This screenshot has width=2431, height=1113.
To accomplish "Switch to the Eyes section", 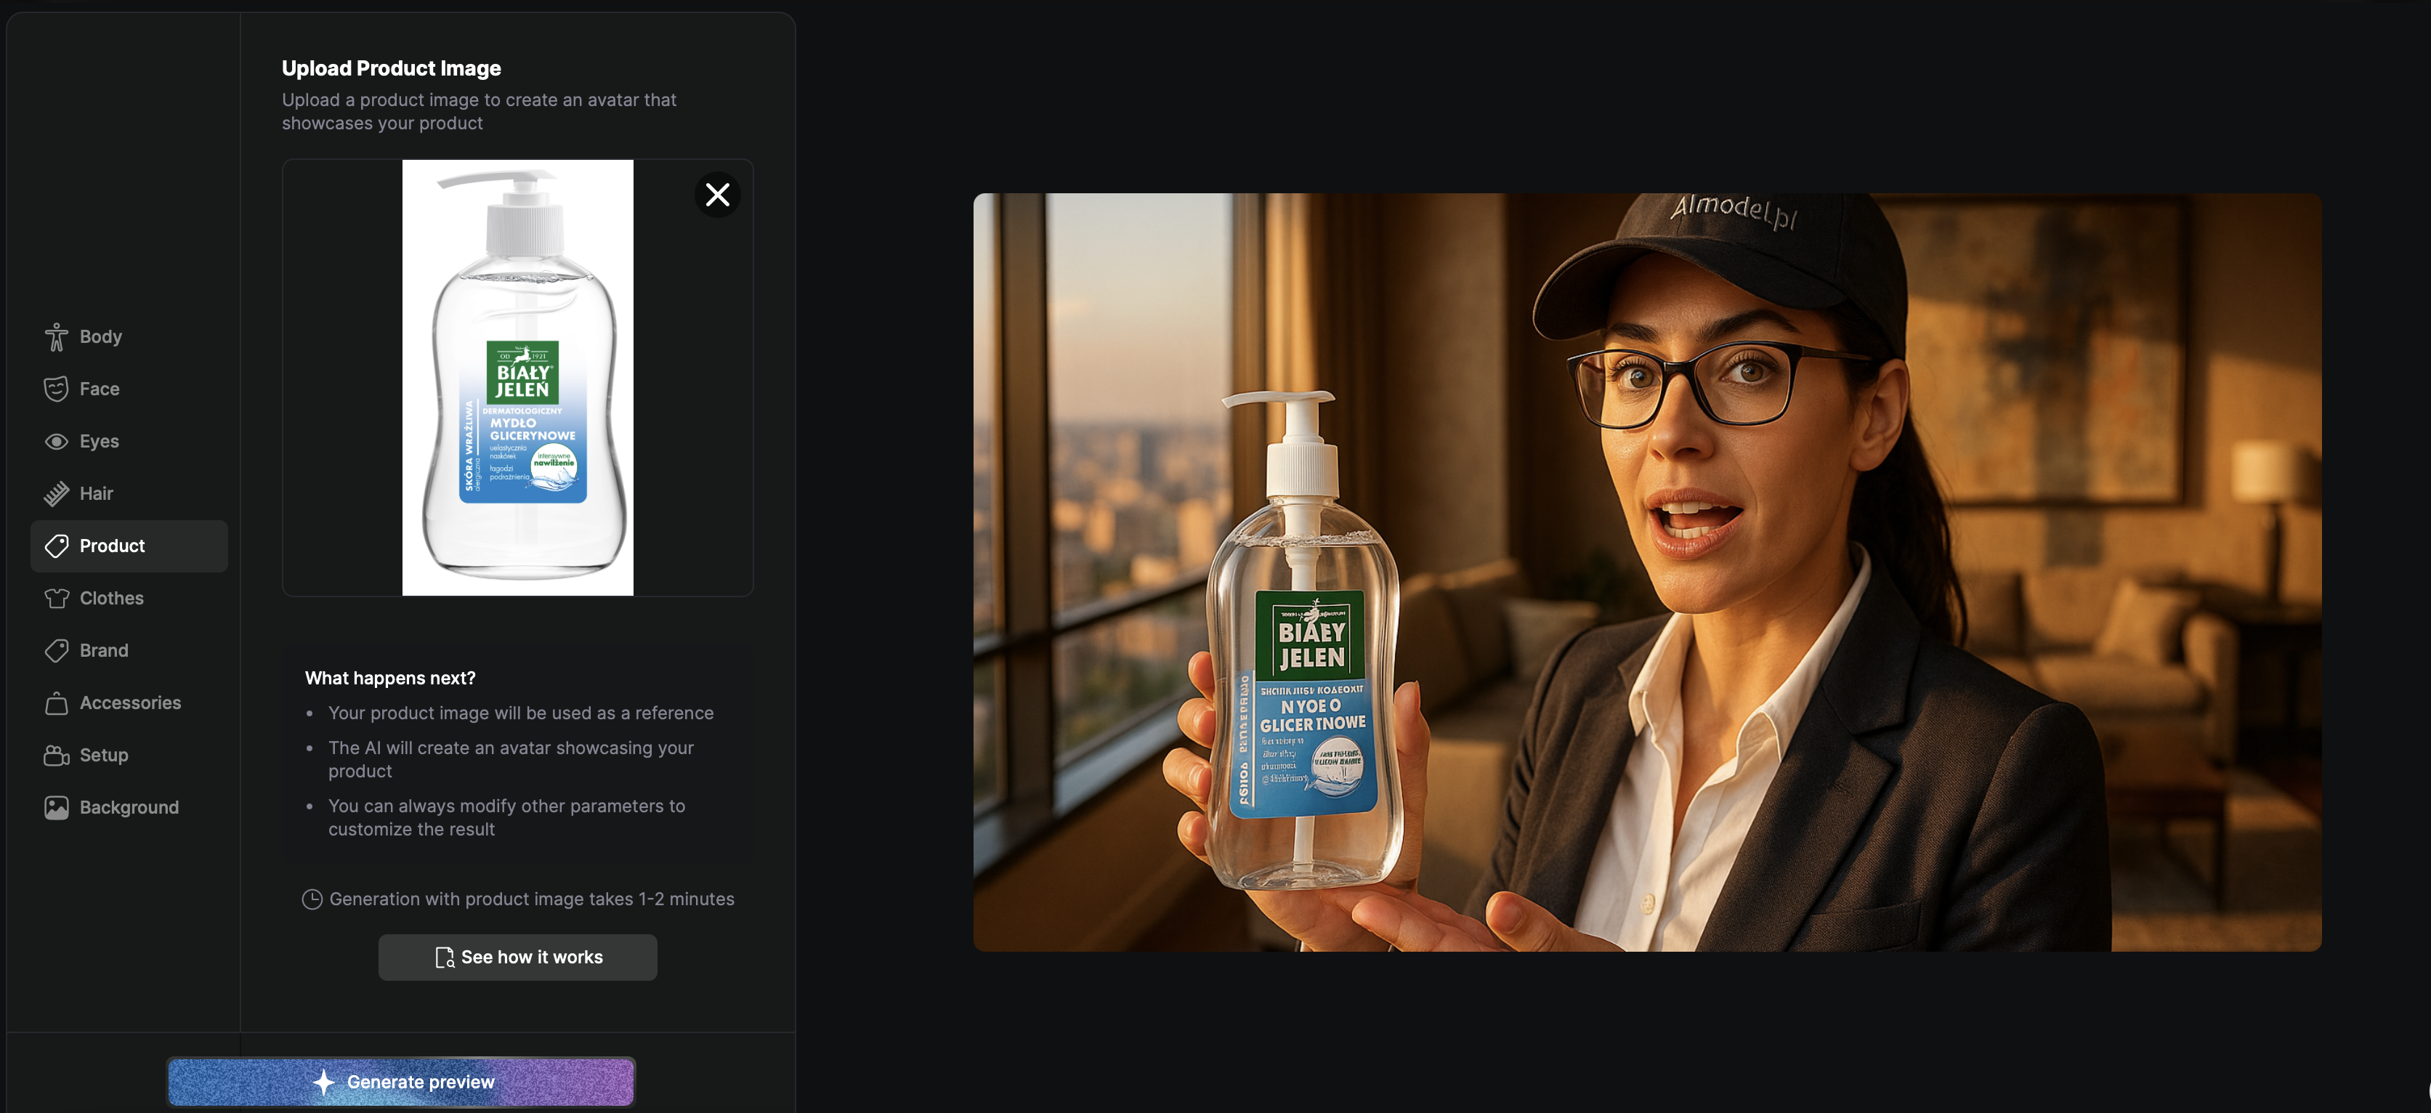I will (x=129, y=442).
